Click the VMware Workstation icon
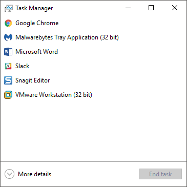The width and height of the screenshot is (187, 187). (x=8, y=95)
